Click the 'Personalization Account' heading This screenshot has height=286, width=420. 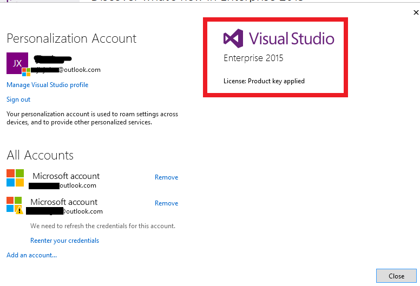71,38
